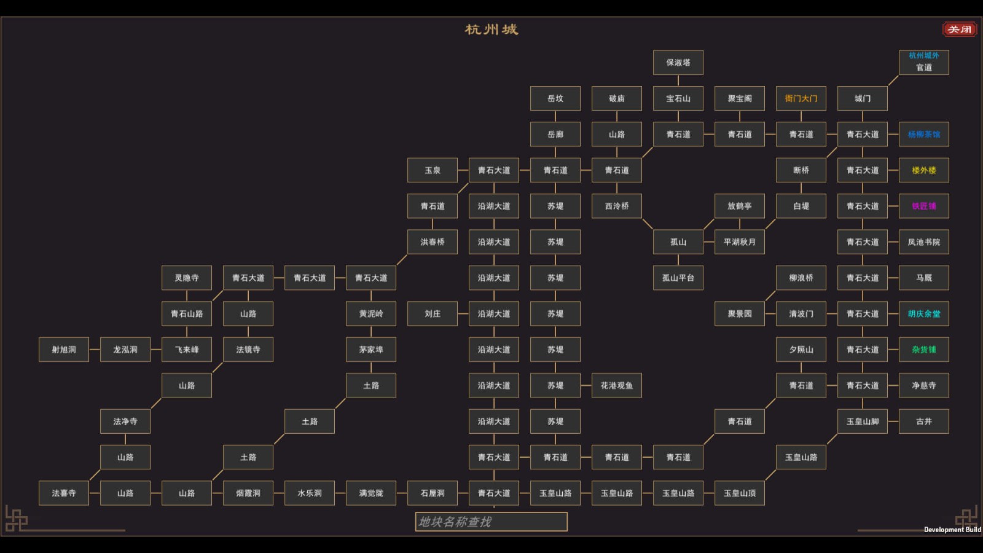Focus the 地块名称查找 search field
Screen dimensions: 983x553
click(x=491, y=522)
